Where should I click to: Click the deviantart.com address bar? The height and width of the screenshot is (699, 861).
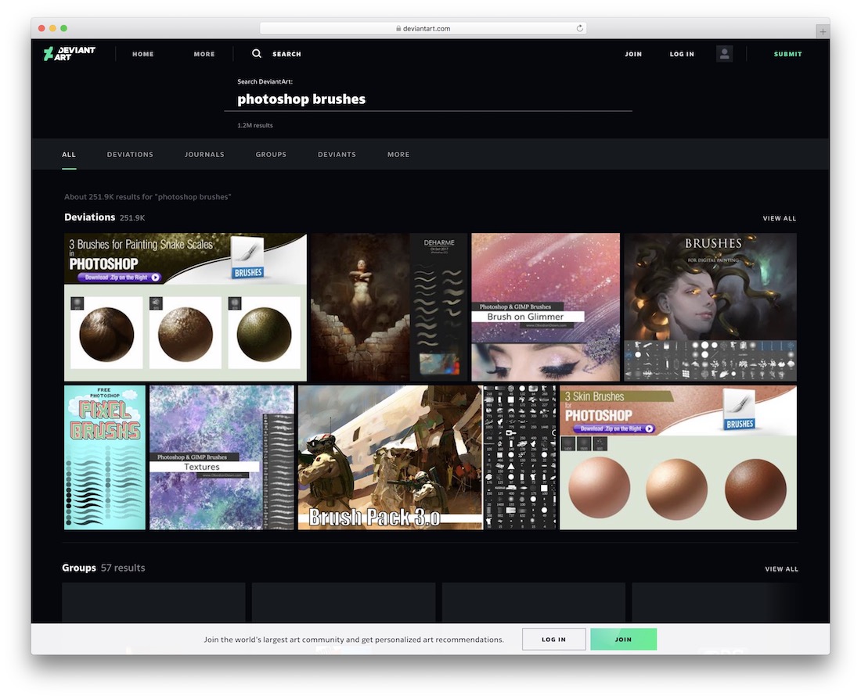tap(423, 28)
